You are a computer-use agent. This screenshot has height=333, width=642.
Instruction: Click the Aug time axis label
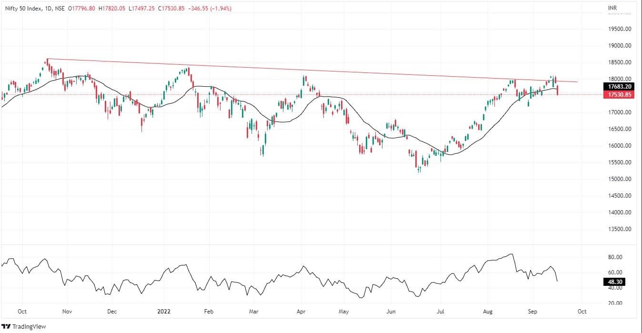point(488,312)
